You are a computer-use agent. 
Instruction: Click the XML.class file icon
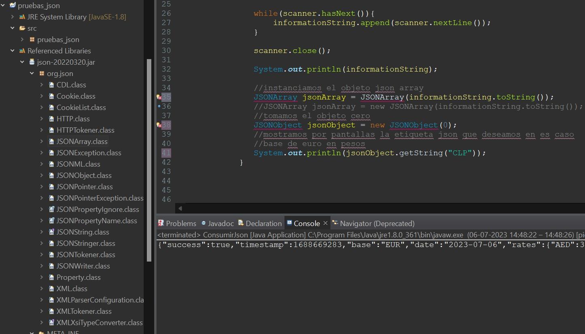click(x=51, y=289)
